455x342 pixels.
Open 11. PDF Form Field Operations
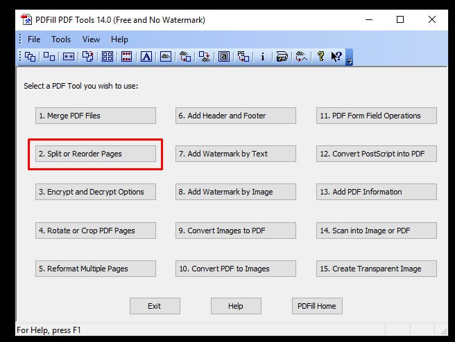(377, 116)
